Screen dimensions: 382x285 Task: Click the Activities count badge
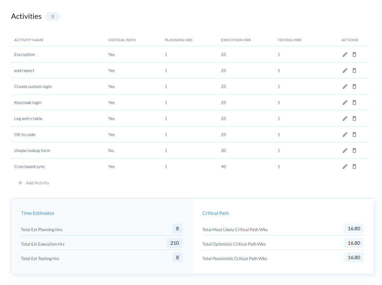point(53,16)
